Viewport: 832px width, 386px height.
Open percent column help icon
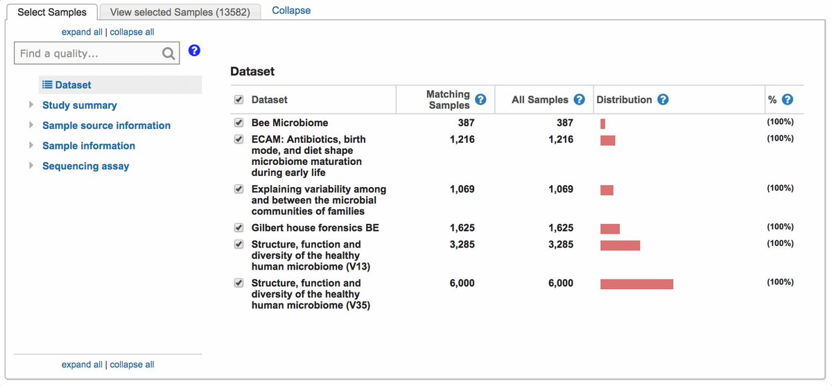[787, 100]
